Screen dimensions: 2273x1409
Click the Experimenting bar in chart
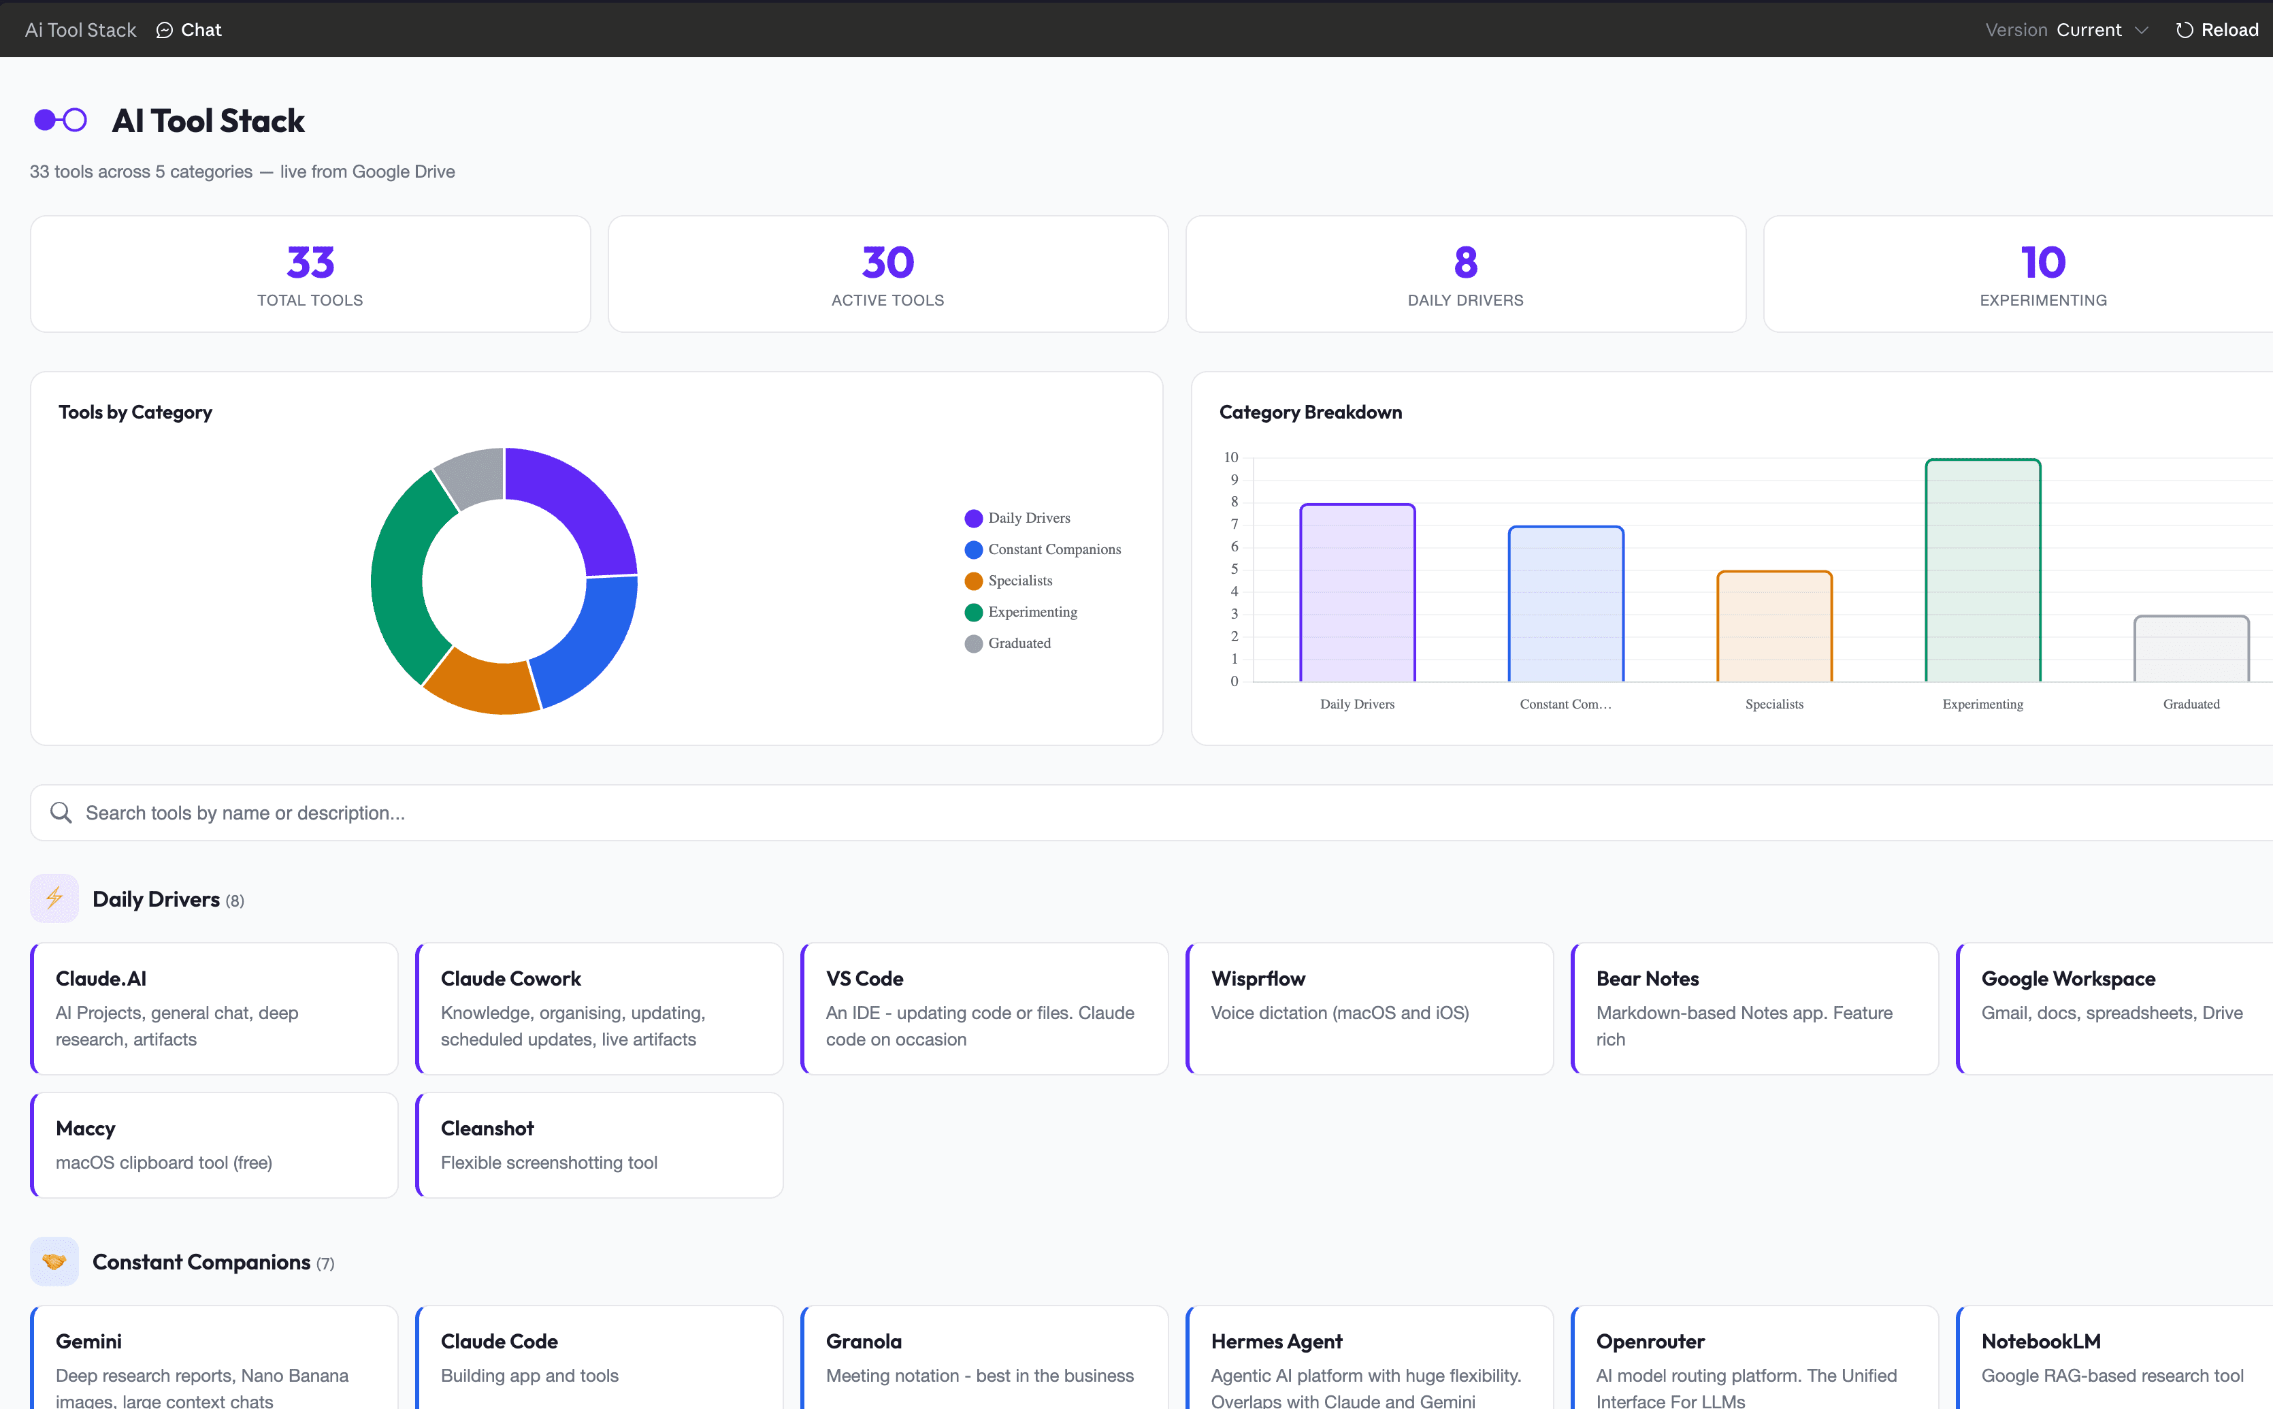point(1983,570)
